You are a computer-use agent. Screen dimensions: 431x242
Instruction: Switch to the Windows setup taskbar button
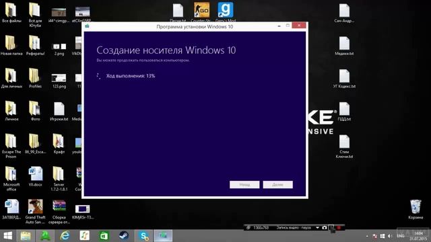[163, 236]
